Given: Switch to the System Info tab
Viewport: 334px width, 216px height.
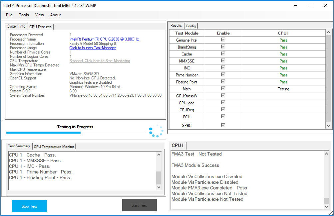Looking at the screenshot, I should point(16,26).
